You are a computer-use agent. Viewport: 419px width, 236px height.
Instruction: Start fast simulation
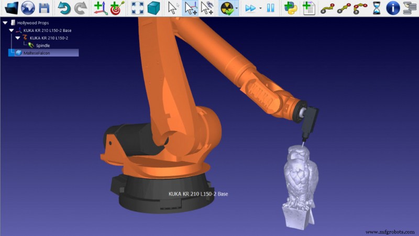(250, 8)
